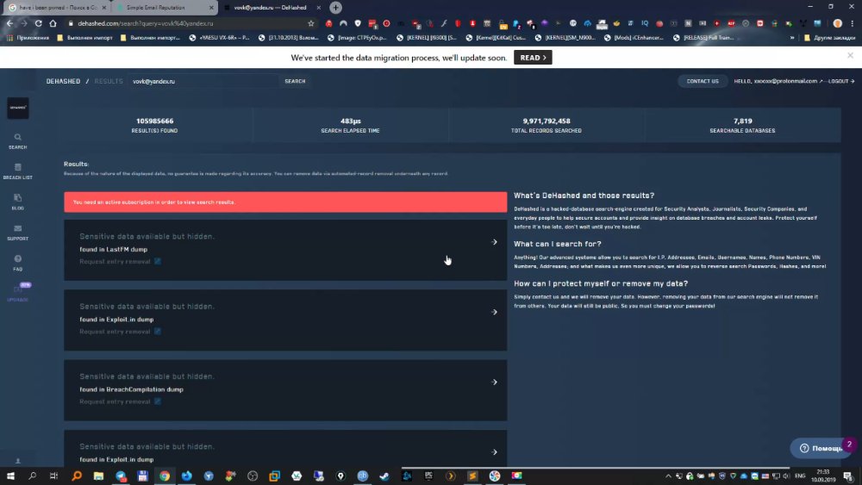
Task: Click the DeHashed logo in sidebar
Action: click(x=17, y=108)
